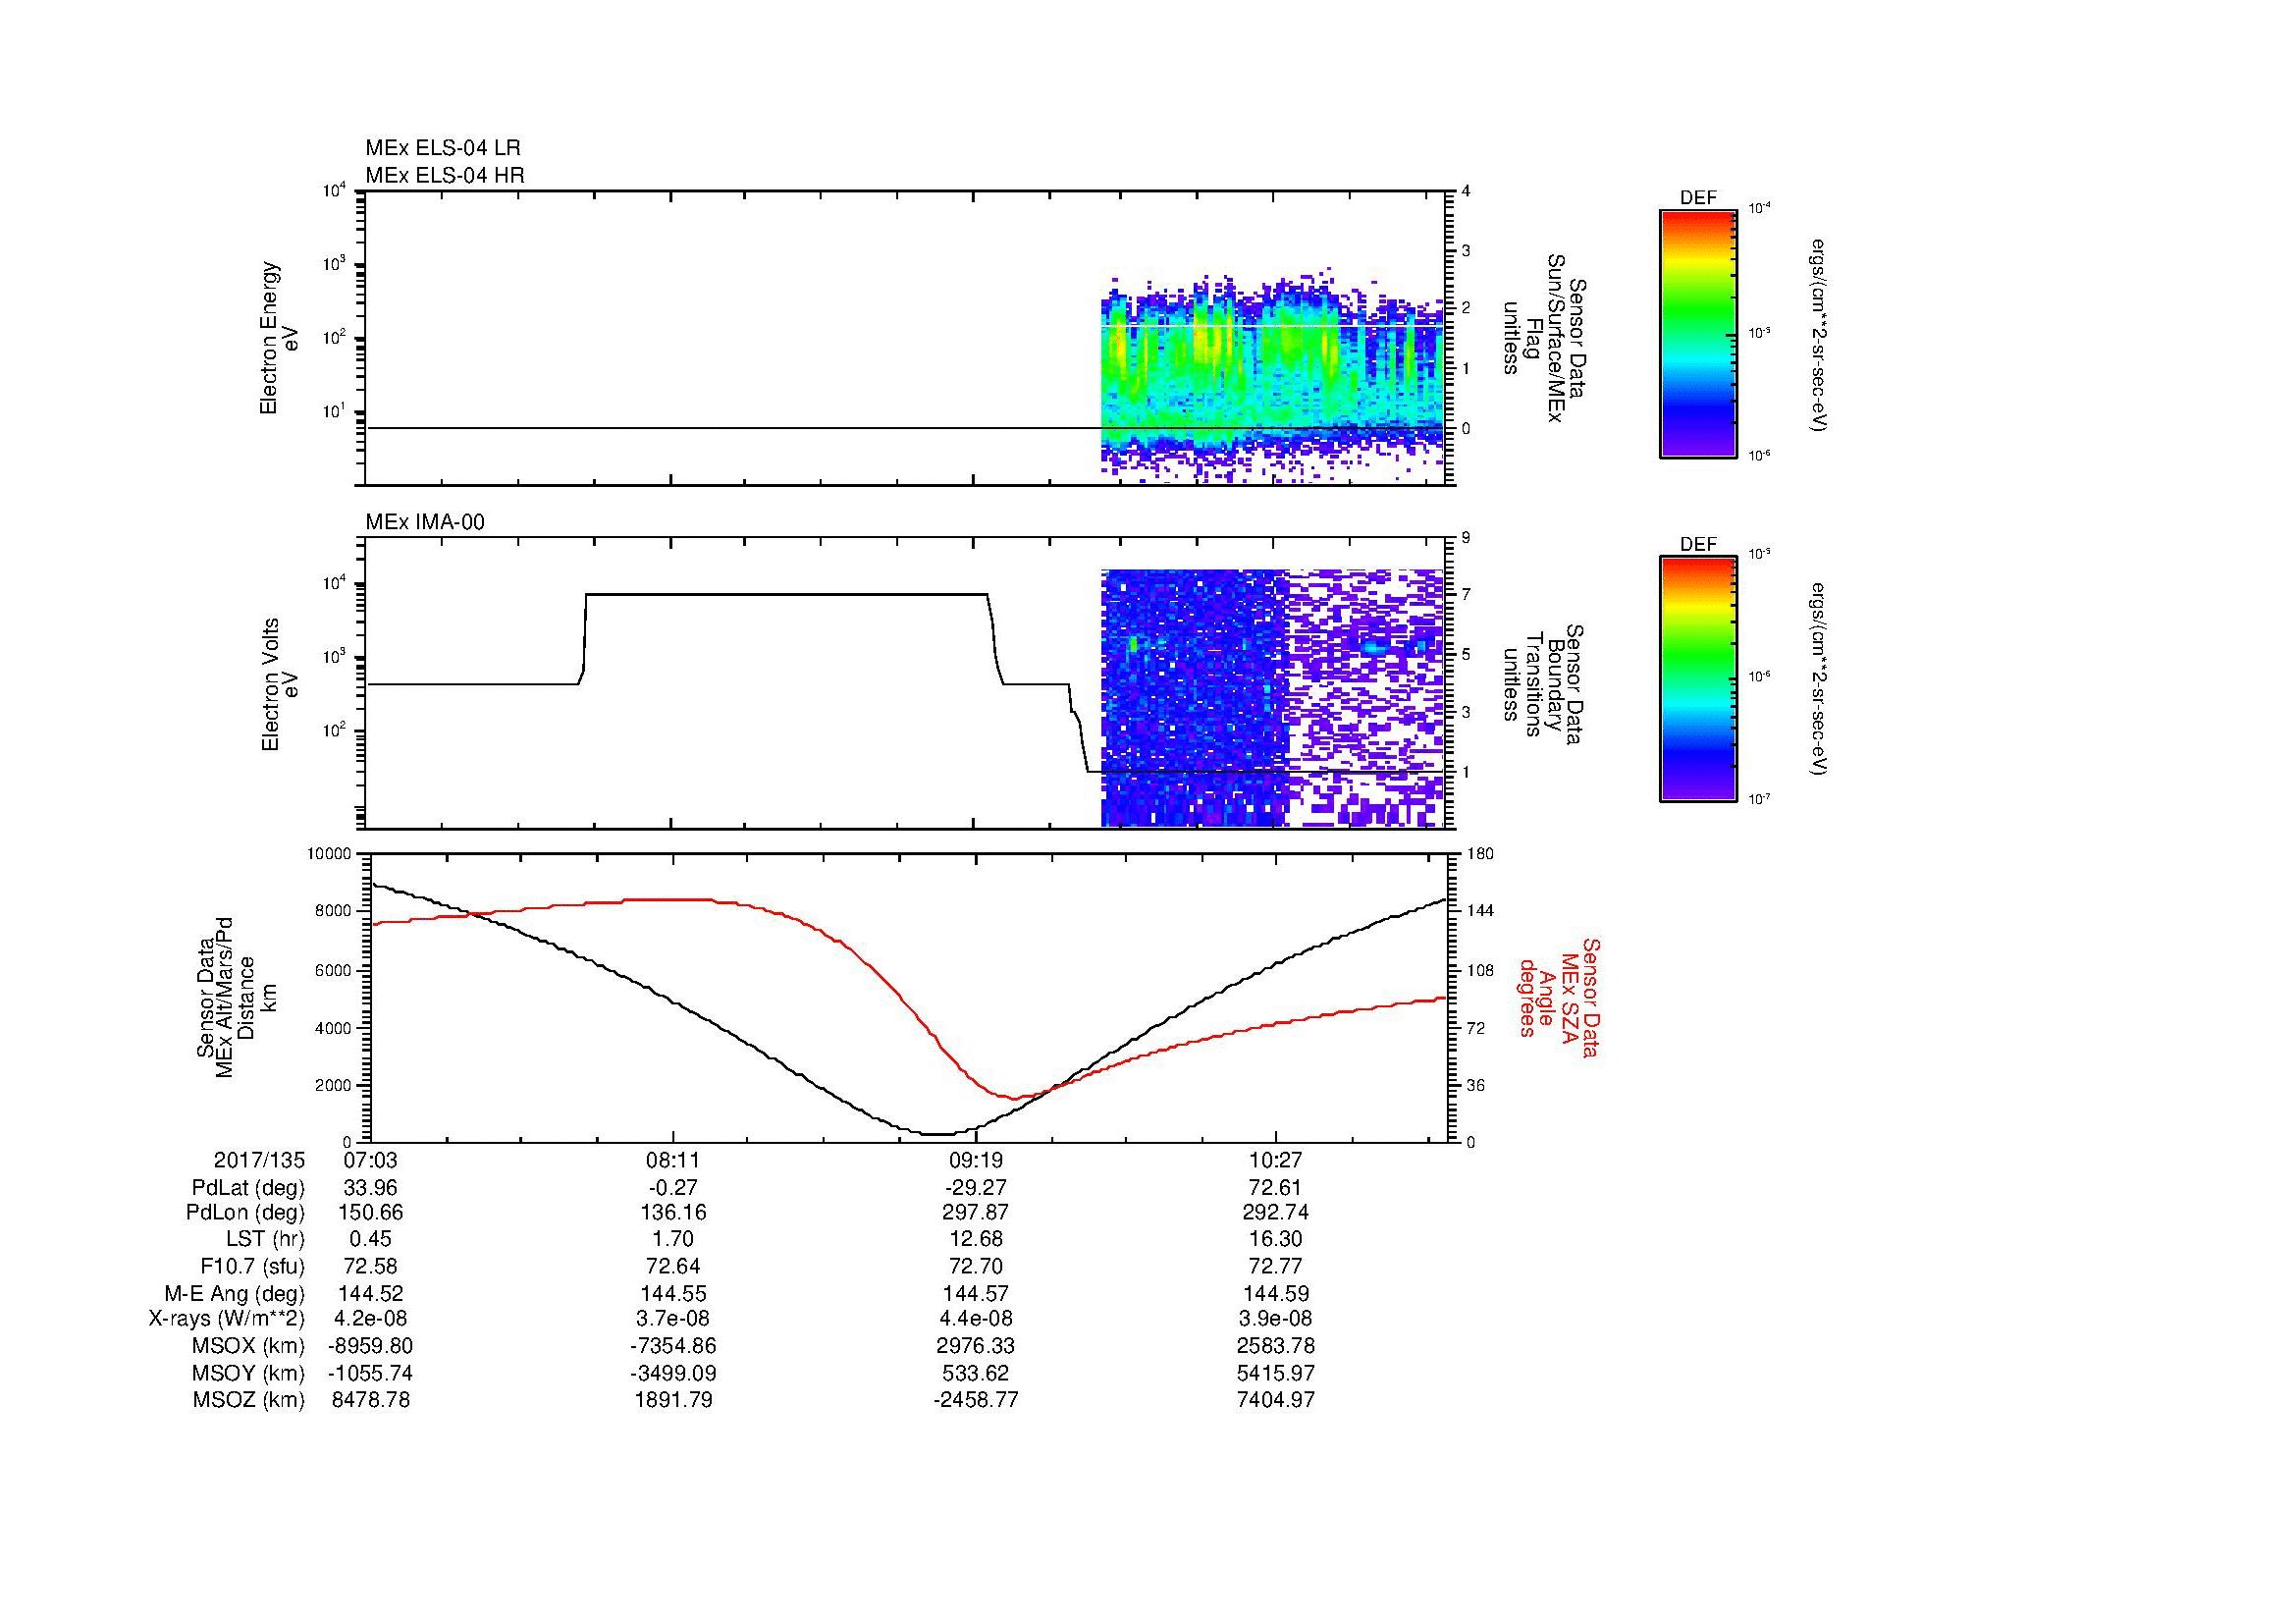The height and width of the screenshot is (1623, 2296).
Task: Click the lower 'ergs/(cm**2-sr-sec-eV)' units label
Action: pyautogui.click(x=1817, y=681)
